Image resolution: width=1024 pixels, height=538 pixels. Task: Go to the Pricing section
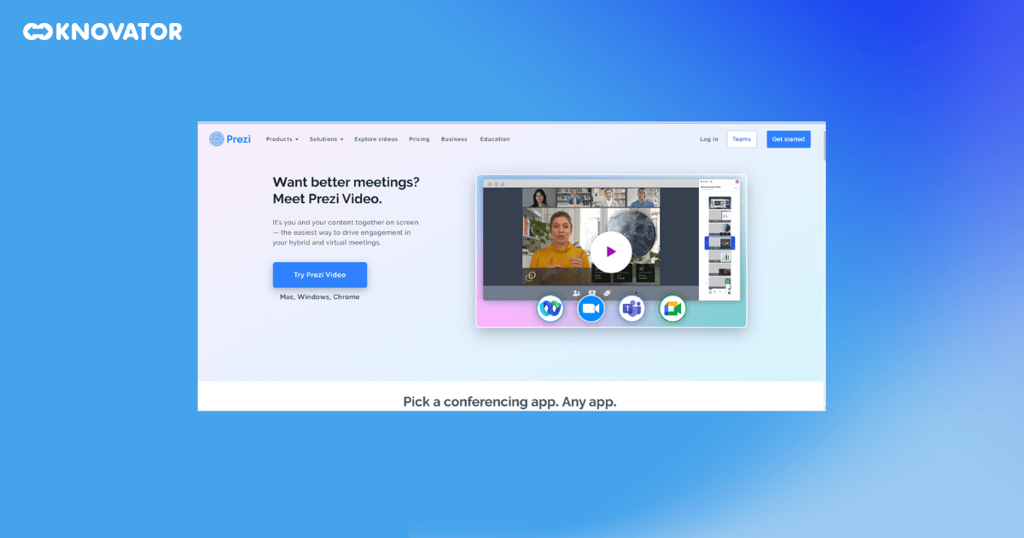tap(419, 138)
